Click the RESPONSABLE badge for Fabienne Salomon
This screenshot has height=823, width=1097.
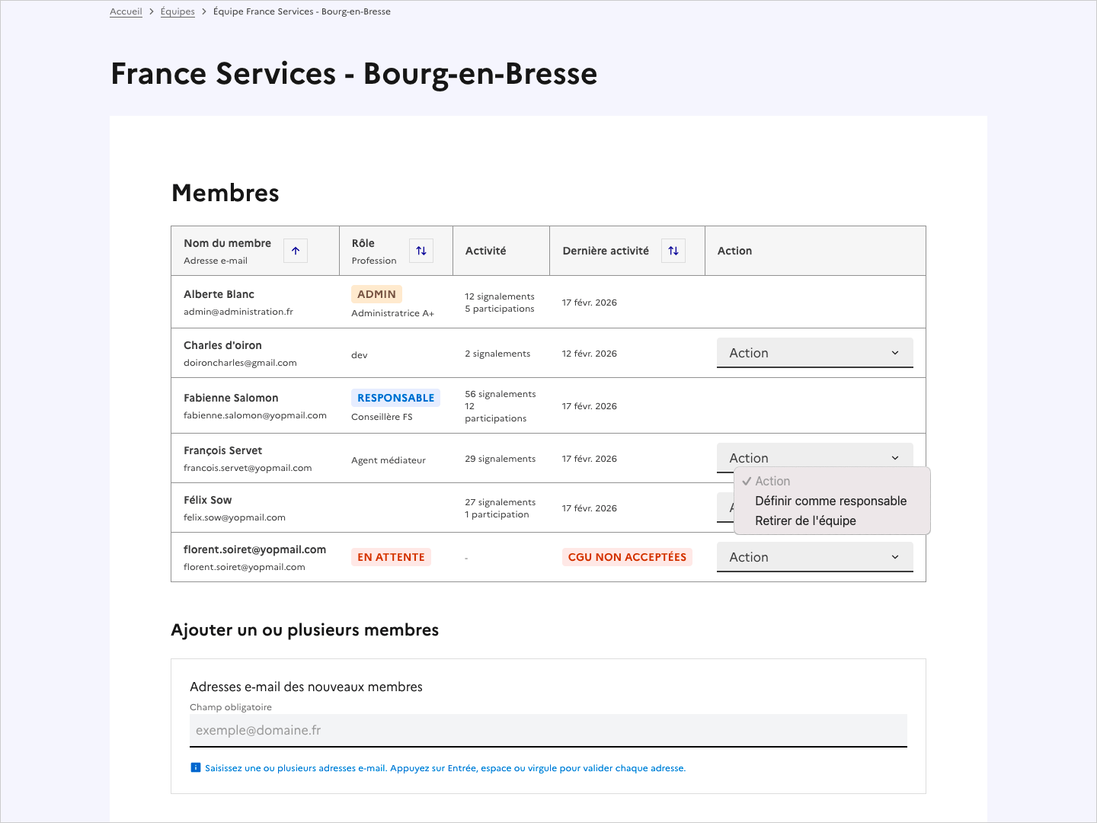click(x=395, y=397)
